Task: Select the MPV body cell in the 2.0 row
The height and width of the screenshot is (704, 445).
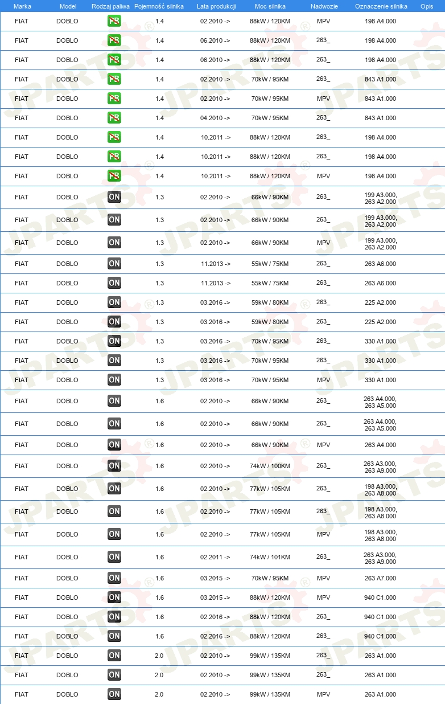Action: 323,694
